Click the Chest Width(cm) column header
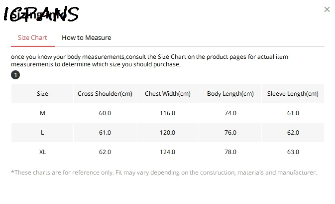Screen dimensions: 335x204 167,93
